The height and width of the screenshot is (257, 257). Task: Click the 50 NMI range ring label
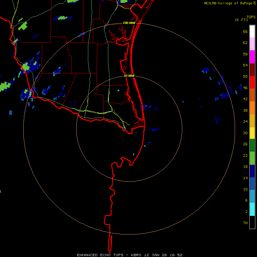pos(129,76)
